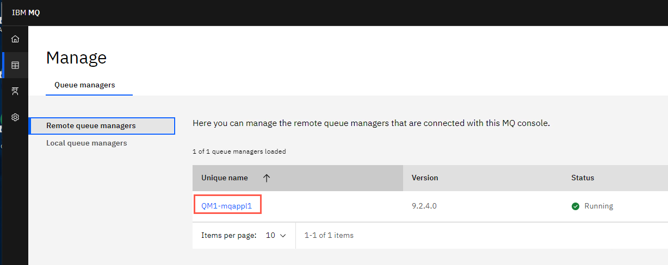Click the IBM MQ logo in the header
The width and height of the screenshot is (668, 265).
[x=26, y=12]
